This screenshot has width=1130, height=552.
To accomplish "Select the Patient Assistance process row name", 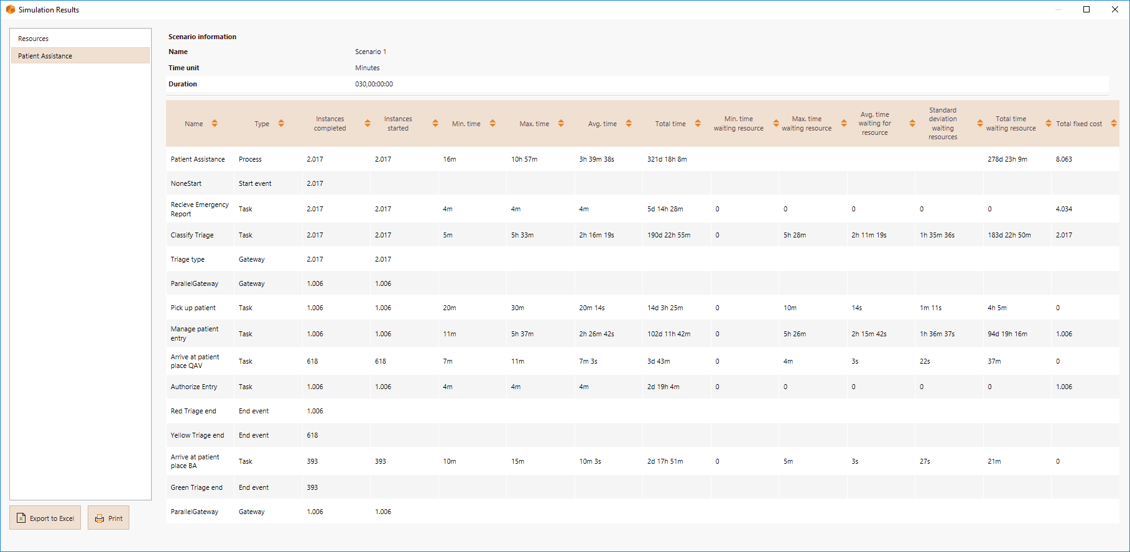I will (x=198, y=159).
